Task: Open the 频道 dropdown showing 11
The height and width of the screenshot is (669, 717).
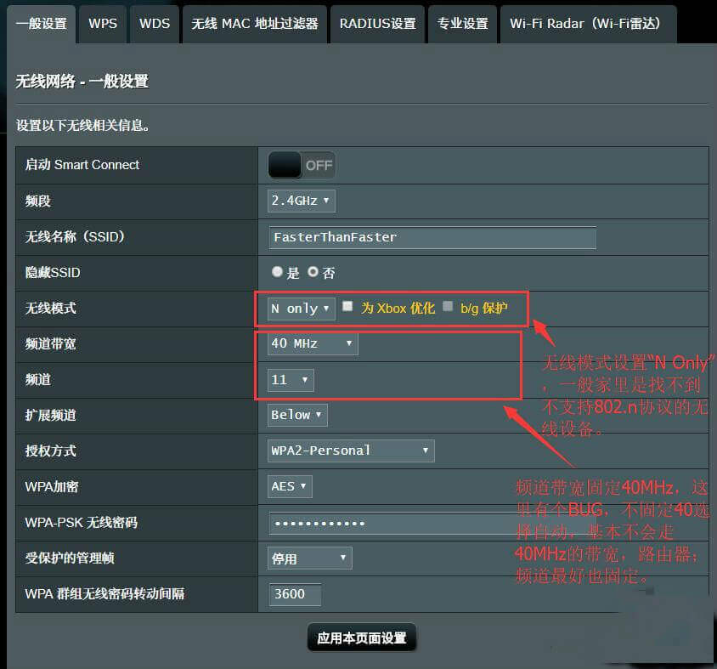Action: [290, 380]
